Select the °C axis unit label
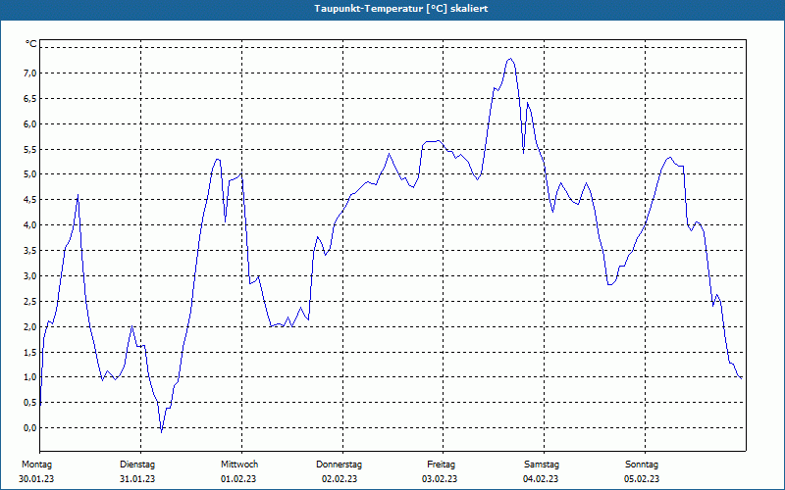Image resolution: width=785 pixels, height=490 pixels. coord(31,44)
